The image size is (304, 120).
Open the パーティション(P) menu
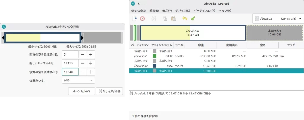pyautogui.click(x=204, y=10)
